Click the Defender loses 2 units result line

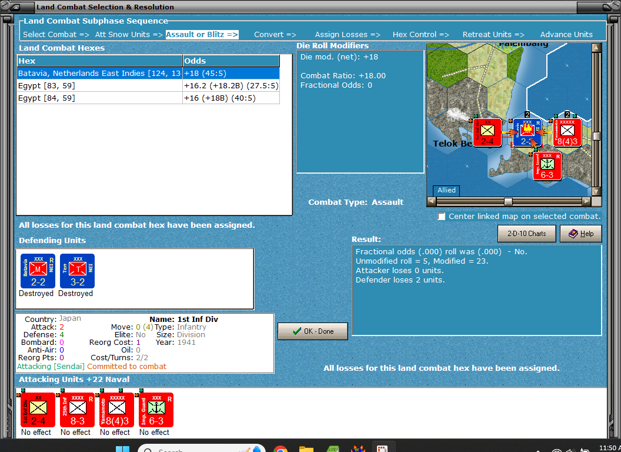pos(400,280)
